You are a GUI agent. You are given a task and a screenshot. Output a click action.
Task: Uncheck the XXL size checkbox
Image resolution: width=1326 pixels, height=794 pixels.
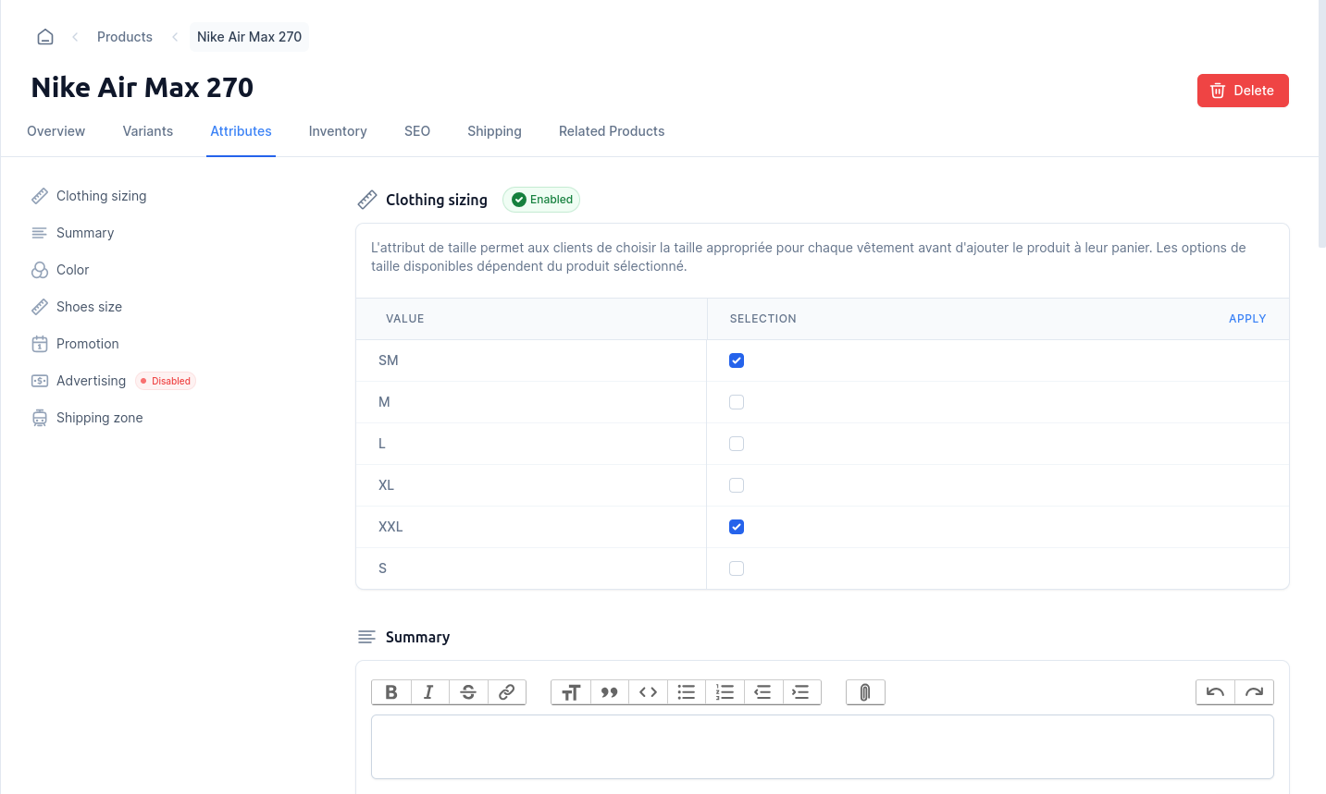point(737,527)
